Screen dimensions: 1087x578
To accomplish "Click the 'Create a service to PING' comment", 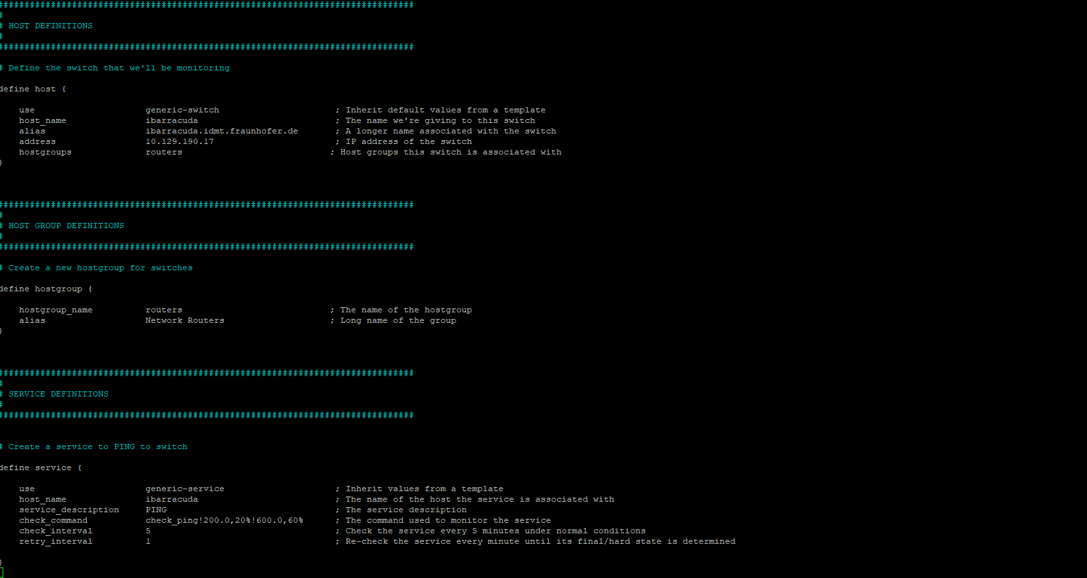I will click(x=97, y=447).
